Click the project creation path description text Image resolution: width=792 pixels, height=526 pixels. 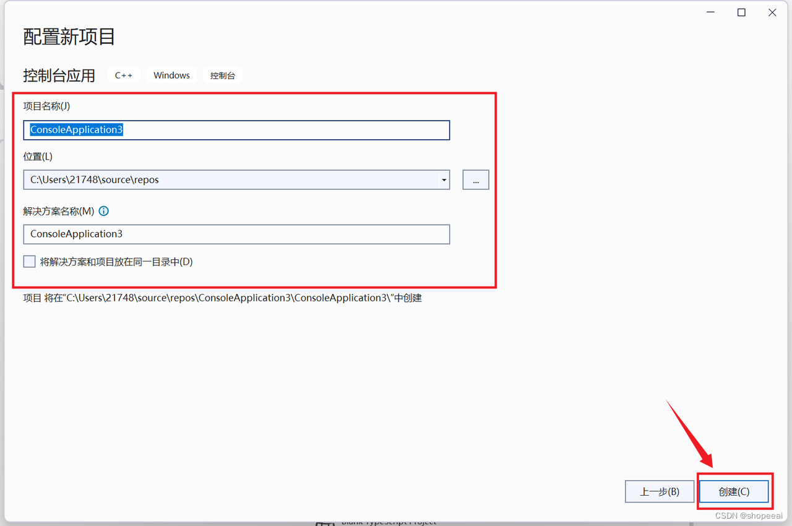pyautogui.click(x=223, y=298)
